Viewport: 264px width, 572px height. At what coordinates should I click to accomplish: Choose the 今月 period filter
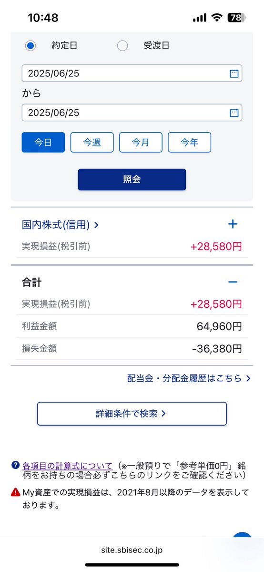pyautogui.click(x=141, y=142)
